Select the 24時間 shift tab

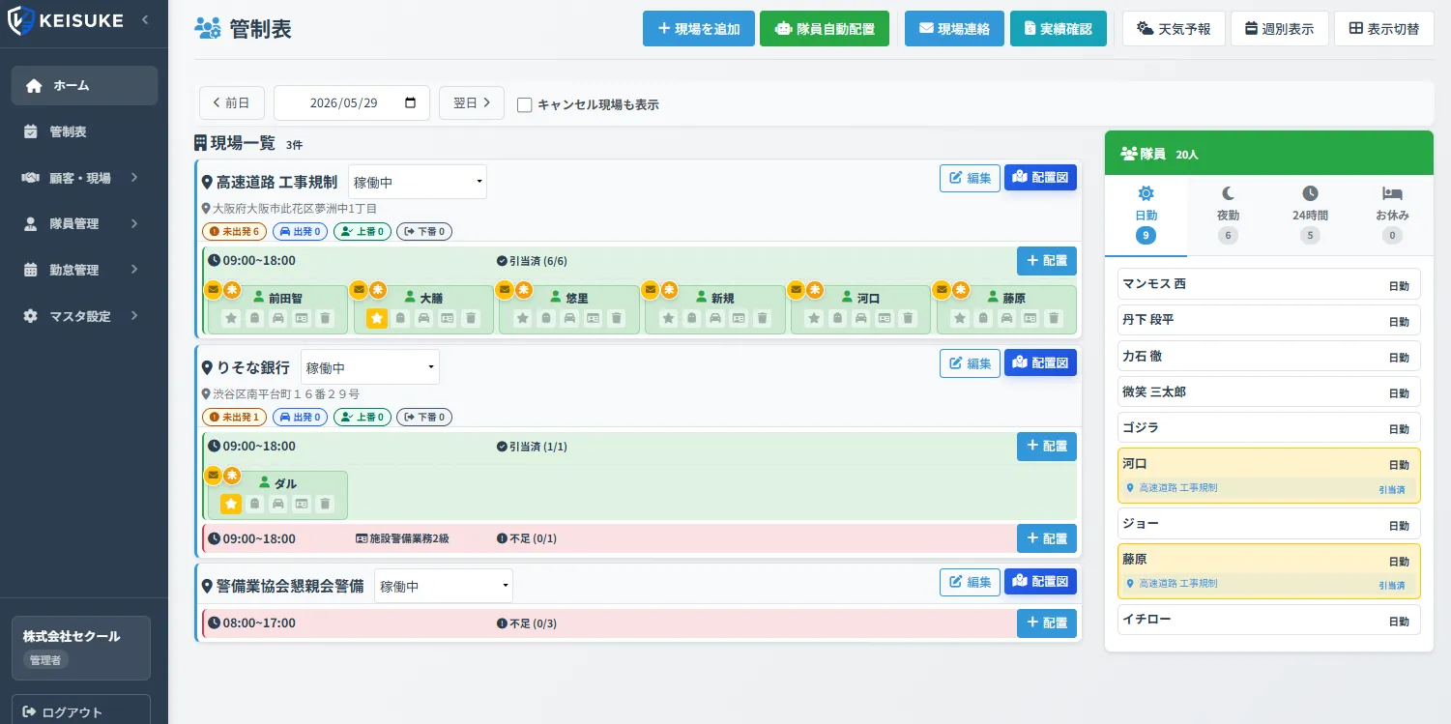(1310, 216)
